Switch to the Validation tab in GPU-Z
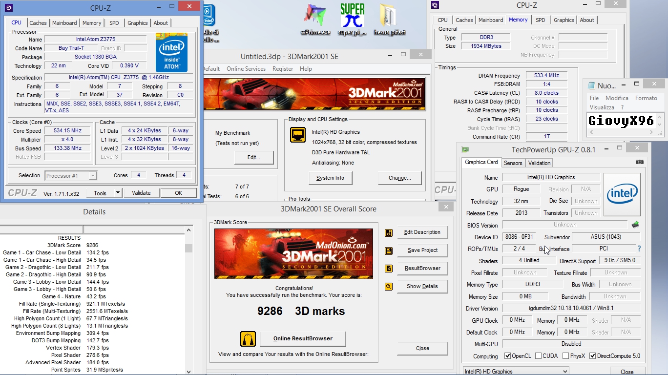 click(539, 163)
